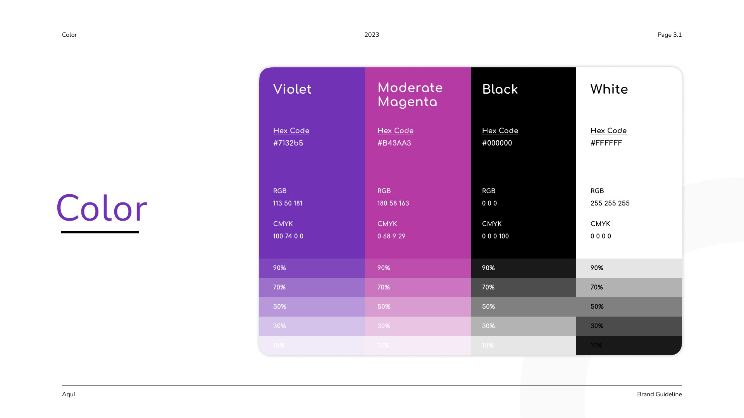744x418 pixels.
Task: Select the White 30% shade swatch
Action: coord(629,326)
